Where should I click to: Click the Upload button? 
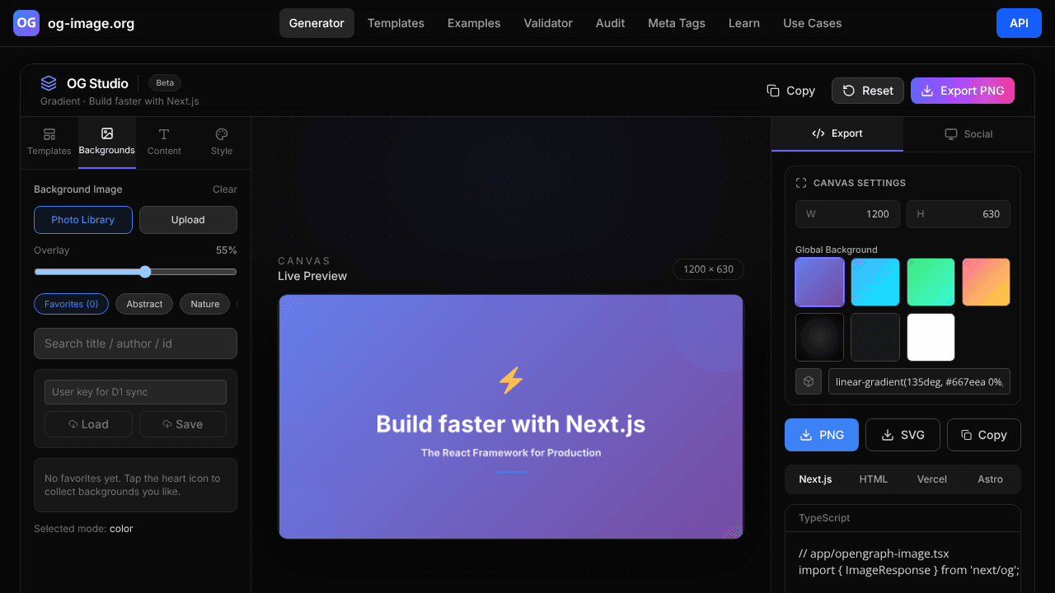pyautogui.click(x=188, y=220)
